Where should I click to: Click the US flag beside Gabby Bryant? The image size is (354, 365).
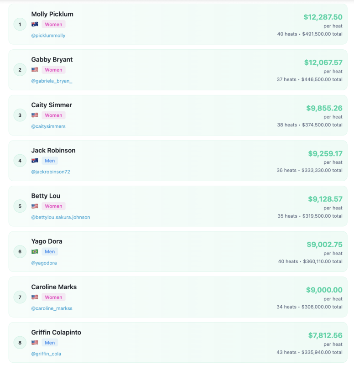[35, 70]
